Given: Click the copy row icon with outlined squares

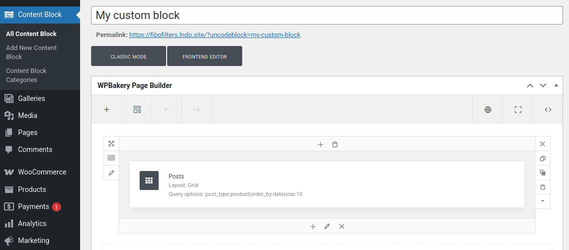Looking at the screenshot, I should (x=542, y=158).
